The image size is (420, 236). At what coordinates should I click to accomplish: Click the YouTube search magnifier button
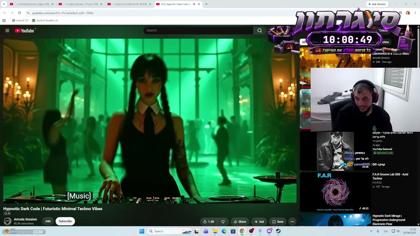pos(260,30)
